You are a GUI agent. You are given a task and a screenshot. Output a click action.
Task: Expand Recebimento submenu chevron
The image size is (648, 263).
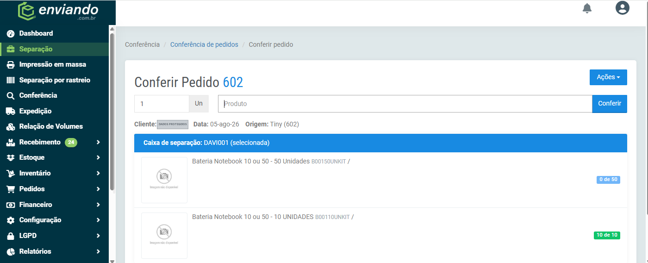[x=98, y=142]
